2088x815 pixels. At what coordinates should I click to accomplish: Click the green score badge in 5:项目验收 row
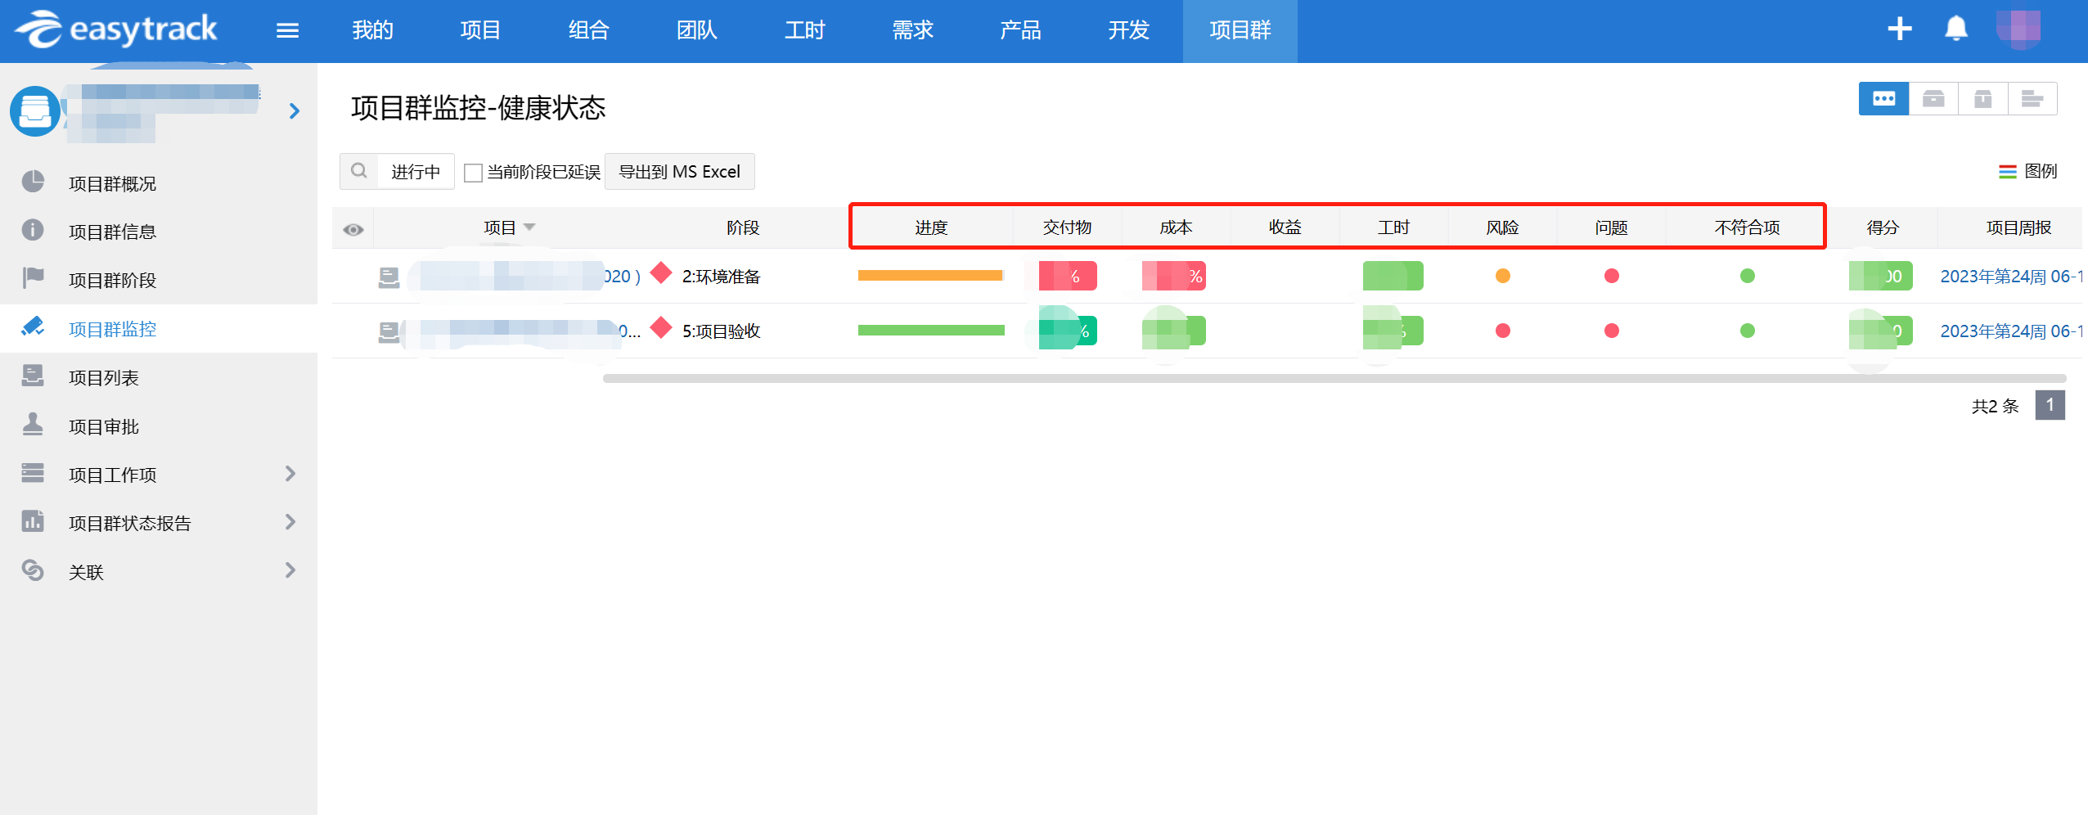pyautogui.click(x=1880, y=331)
